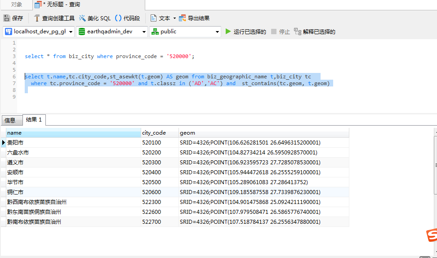The width and height of the screenshot is (437, 258).
Task: Select the 六盘水市 name cell
Action: [73, 153]
